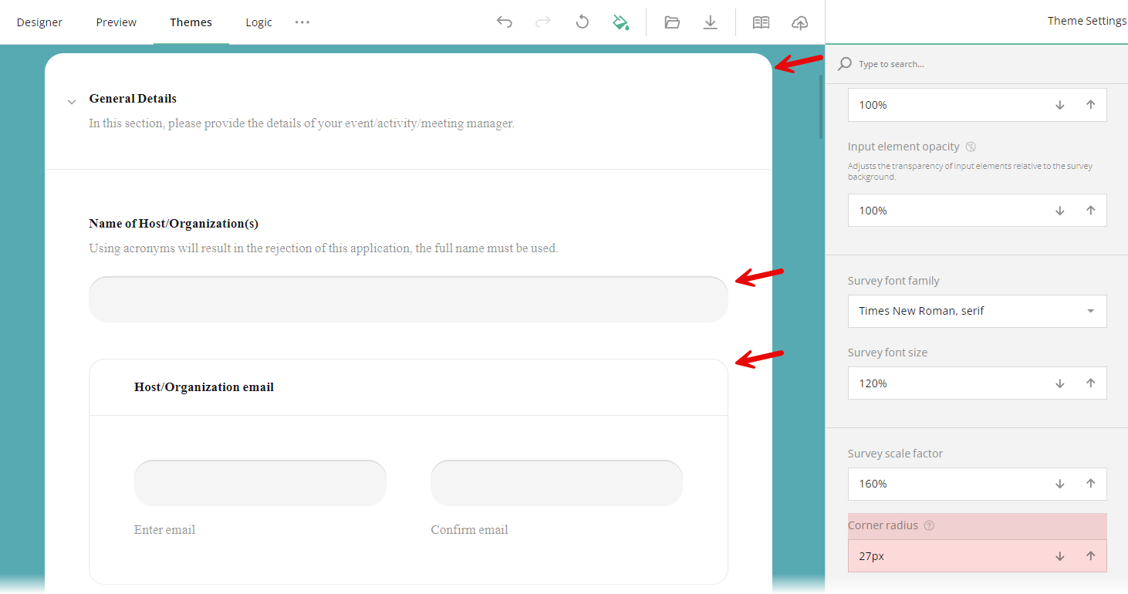Increase the Input element opacity value
The height and width of the screenshot is (594, 1128).
coord(1091,211)
